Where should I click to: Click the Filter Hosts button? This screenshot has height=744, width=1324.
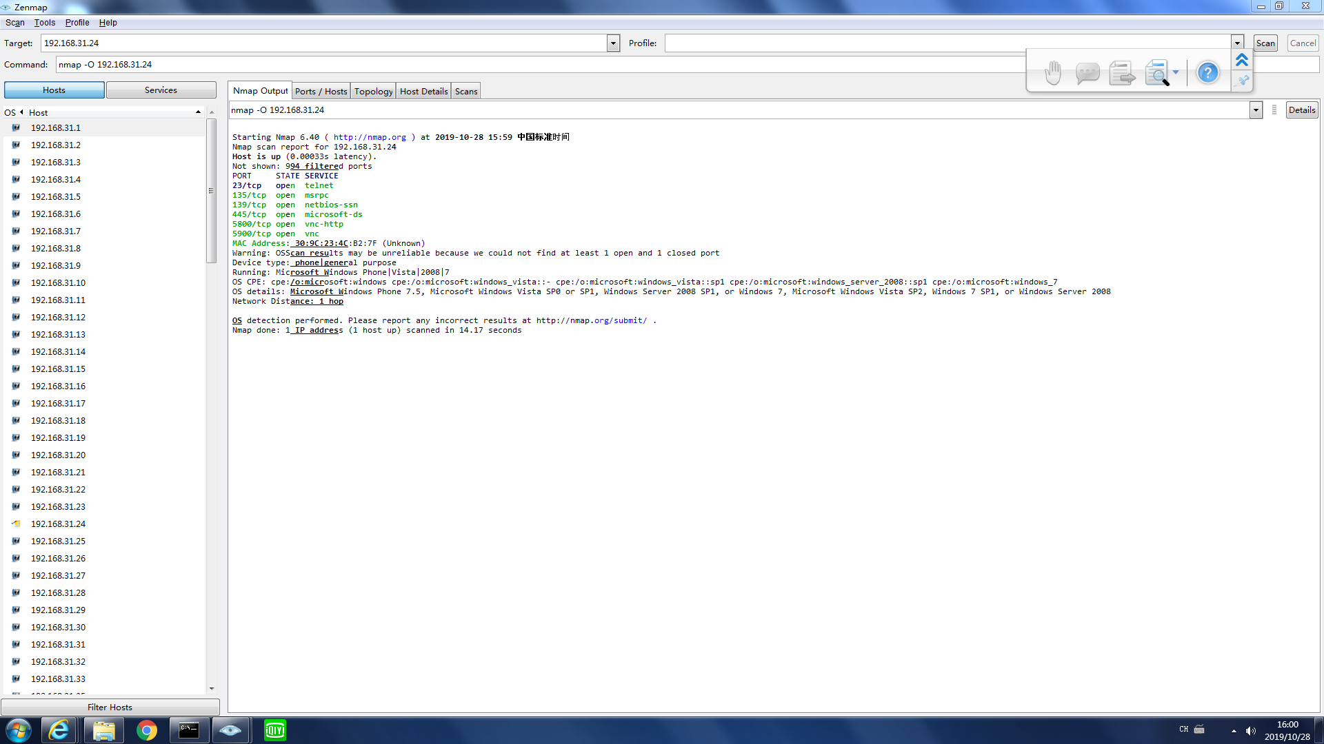tap(110, 707)
